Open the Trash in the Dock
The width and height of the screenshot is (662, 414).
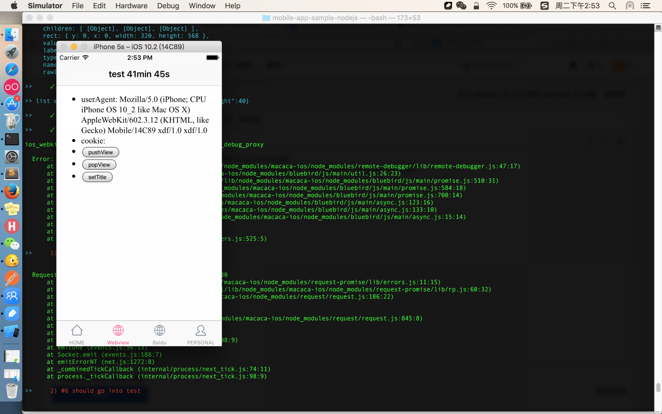pos(12,391)
